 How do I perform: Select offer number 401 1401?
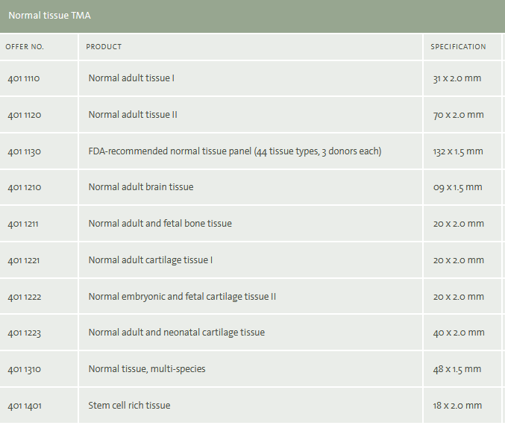point(25,406)
